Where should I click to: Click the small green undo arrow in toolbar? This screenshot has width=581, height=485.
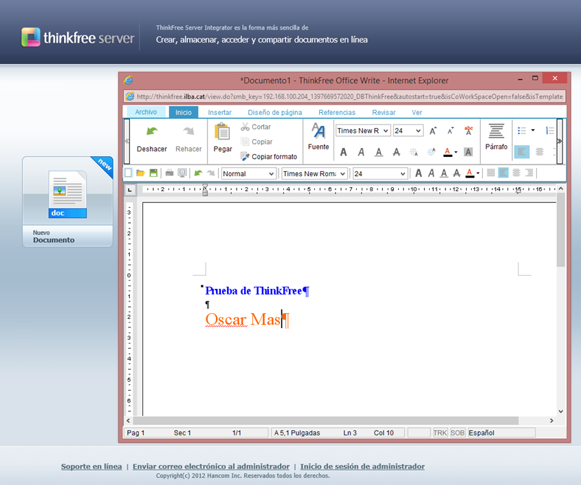[x=198, y=173]
